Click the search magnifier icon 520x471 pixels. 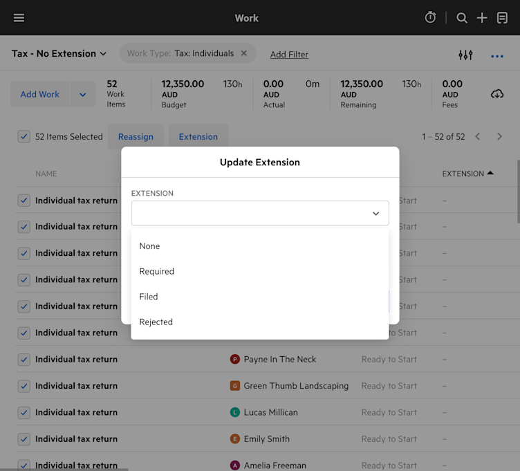click(x=462, y=18)
